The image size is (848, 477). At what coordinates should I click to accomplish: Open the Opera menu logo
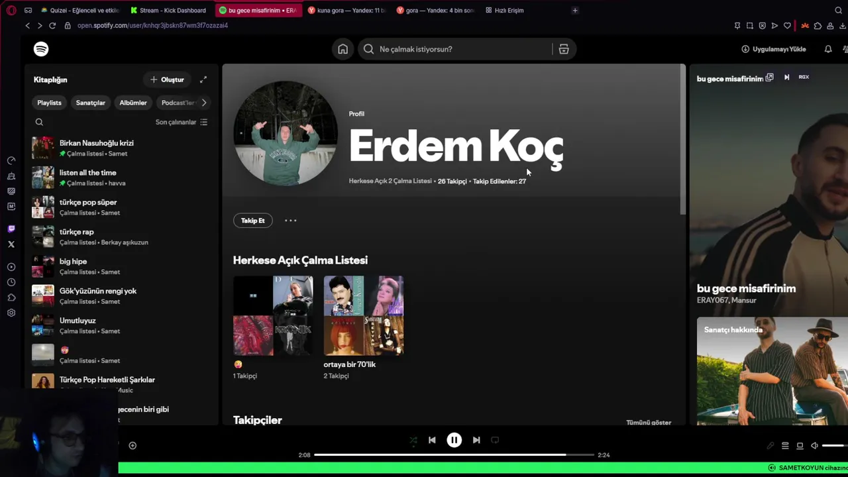[11, 10]
